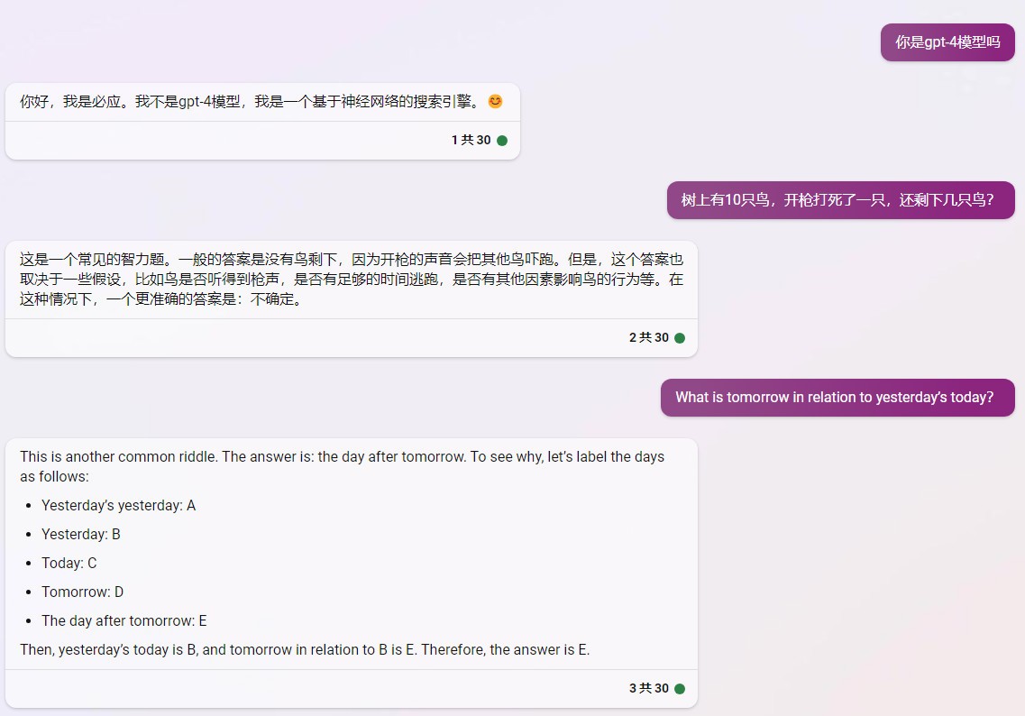
Task: Click the '2 共 30' turn counter
Action: click(648, 337)
